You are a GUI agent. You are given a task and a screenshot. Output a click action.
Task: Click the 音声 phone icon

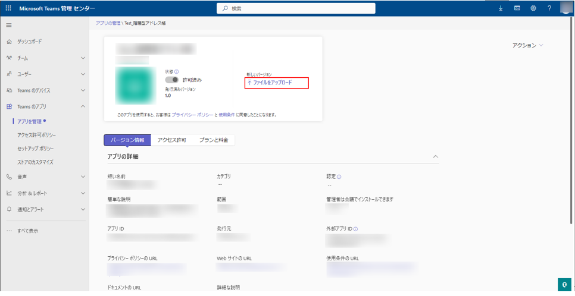tap(9, 177)
